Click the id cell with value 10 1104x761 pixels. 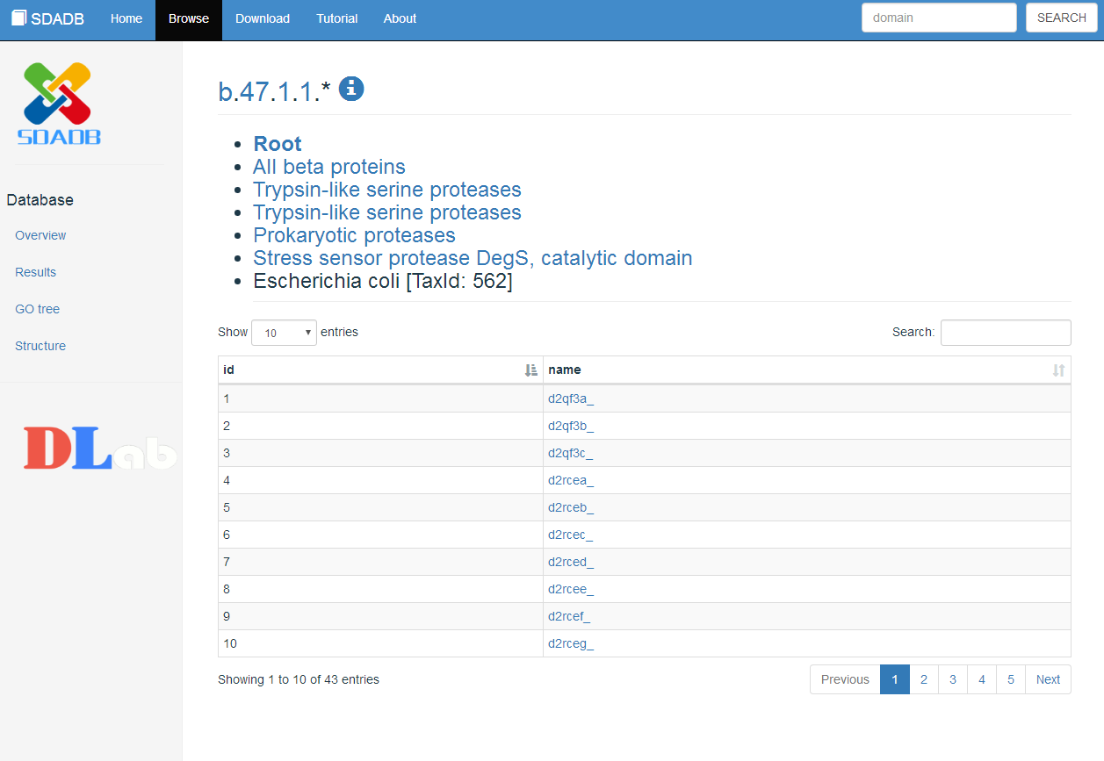point(380,643)
